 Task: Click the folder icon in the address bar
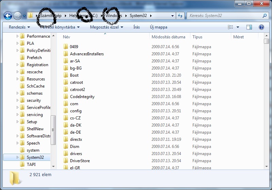point(30,16)
